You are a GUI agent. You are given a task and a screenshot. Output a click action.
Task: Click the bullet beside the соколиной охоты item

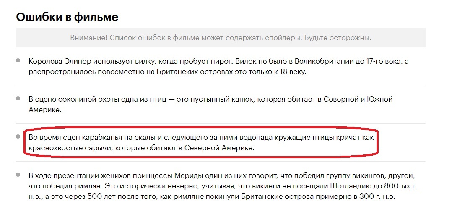click(18, 98)
